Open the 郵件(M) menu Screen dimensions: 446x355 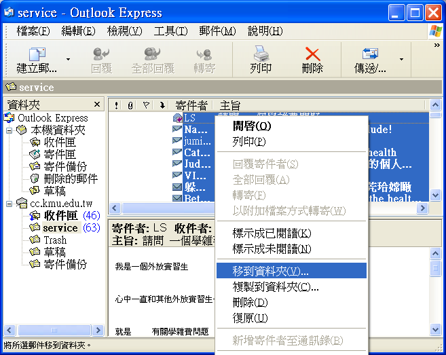point(217,31)
